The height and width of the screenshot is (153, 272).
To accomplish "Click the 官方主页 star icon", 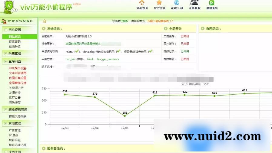I will tap(159, 2).
